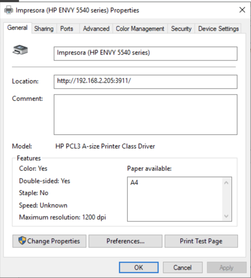Viewport: 251px width, 278px height.
Task: Confirm the dialog with OK
Action: coord(139,267)
